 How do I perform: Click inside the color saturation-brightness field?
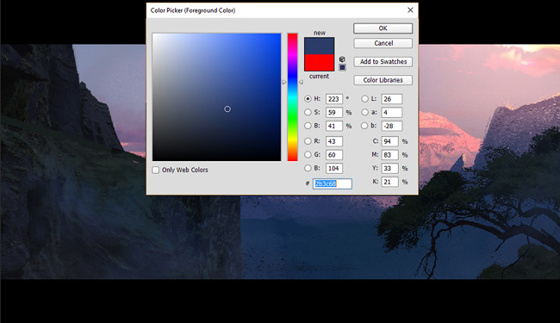click(216, 97)
